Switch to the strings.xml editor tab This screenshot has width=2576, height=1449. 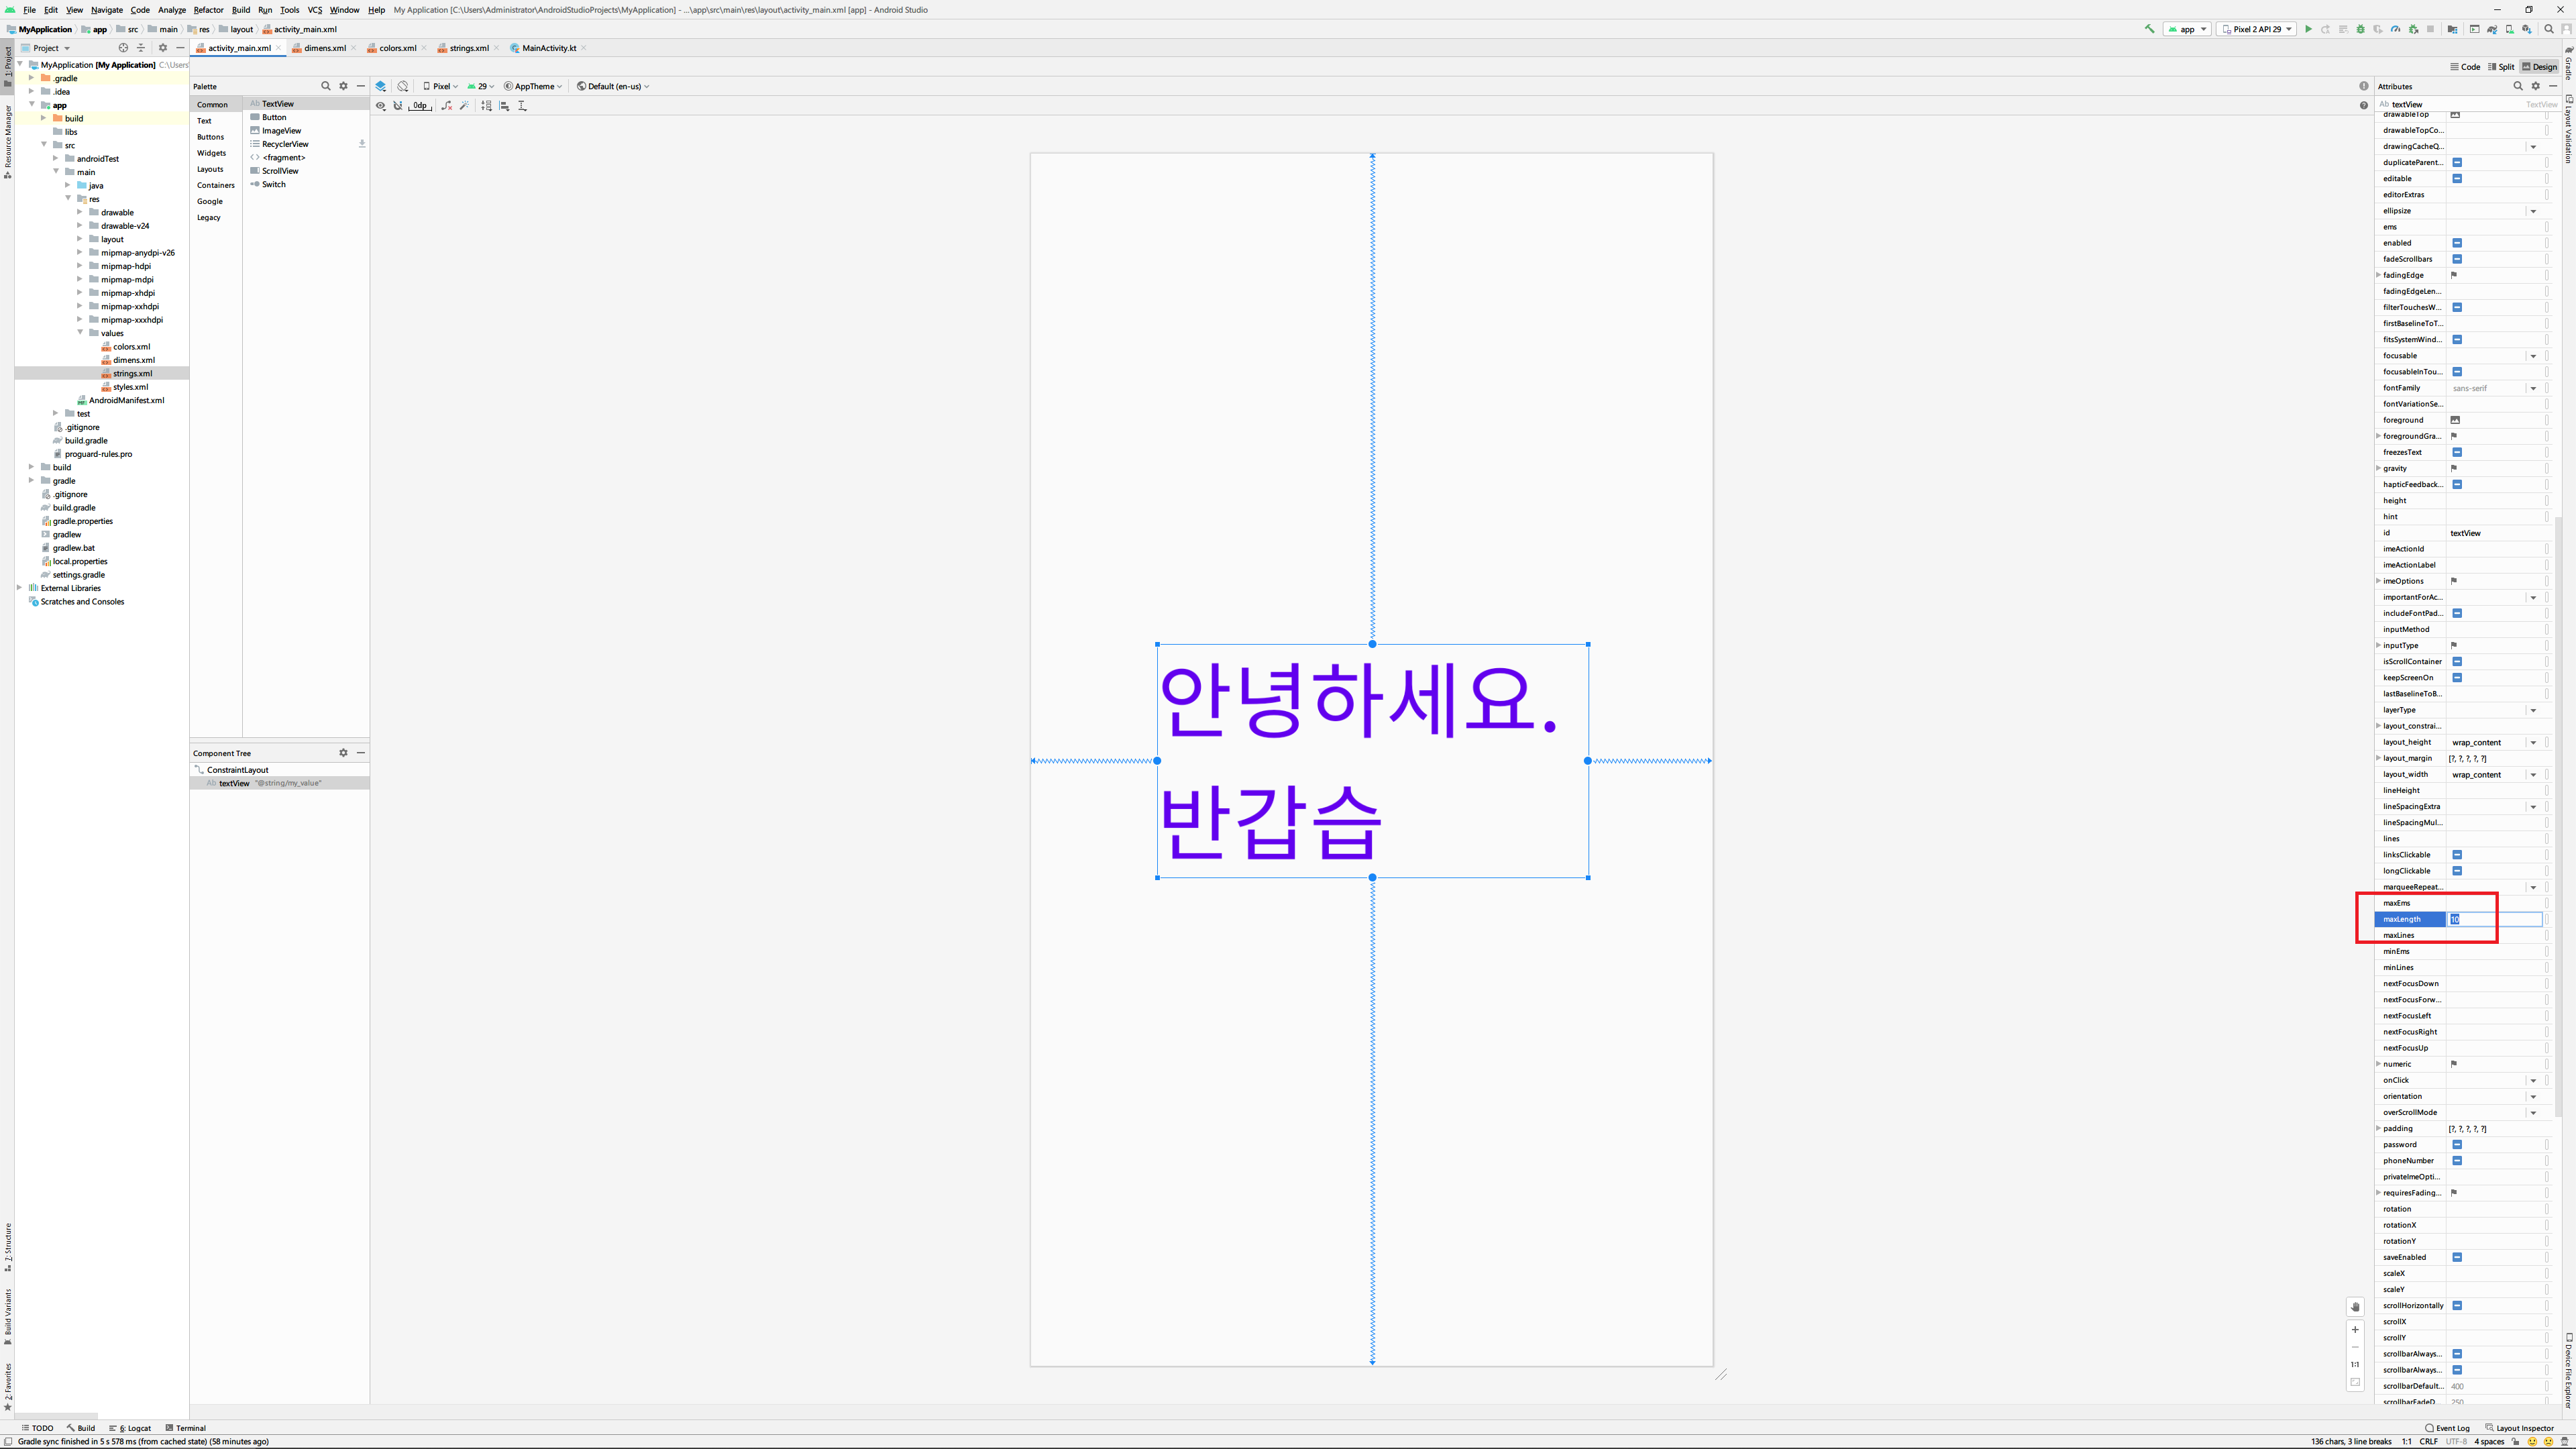(x=468, y=48)
